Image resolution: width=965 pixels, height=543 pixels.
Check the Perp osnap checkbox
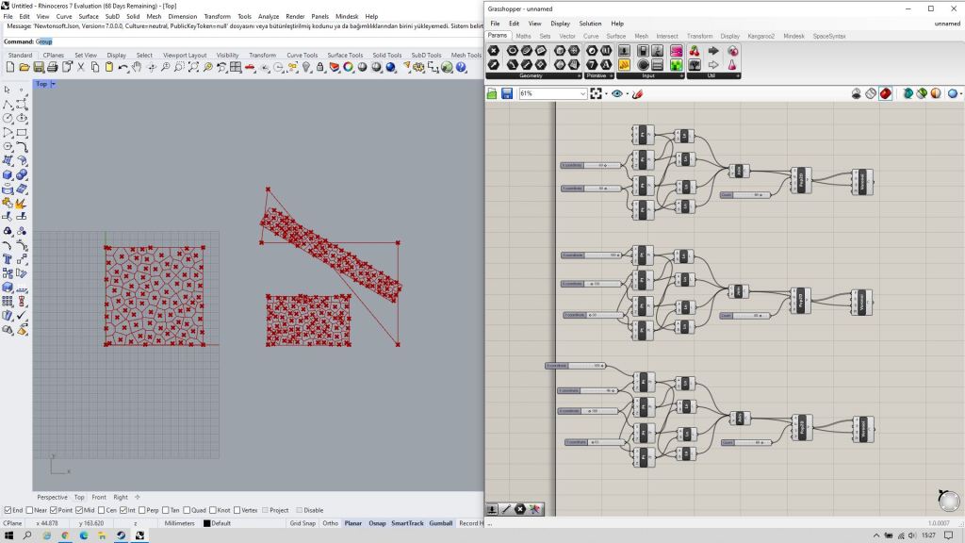click(x=143, y=510)
